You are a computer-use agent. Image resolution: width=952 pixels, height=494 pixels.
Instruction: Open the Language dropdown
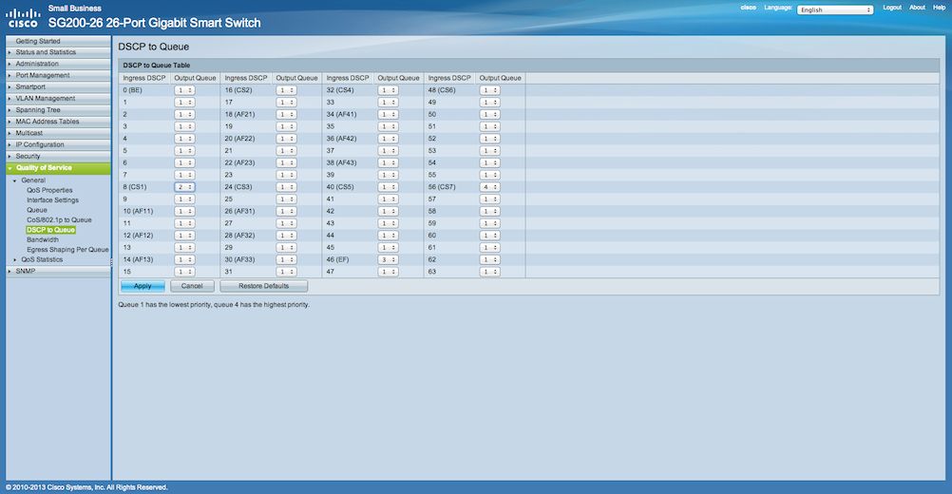tap(834, 9)
